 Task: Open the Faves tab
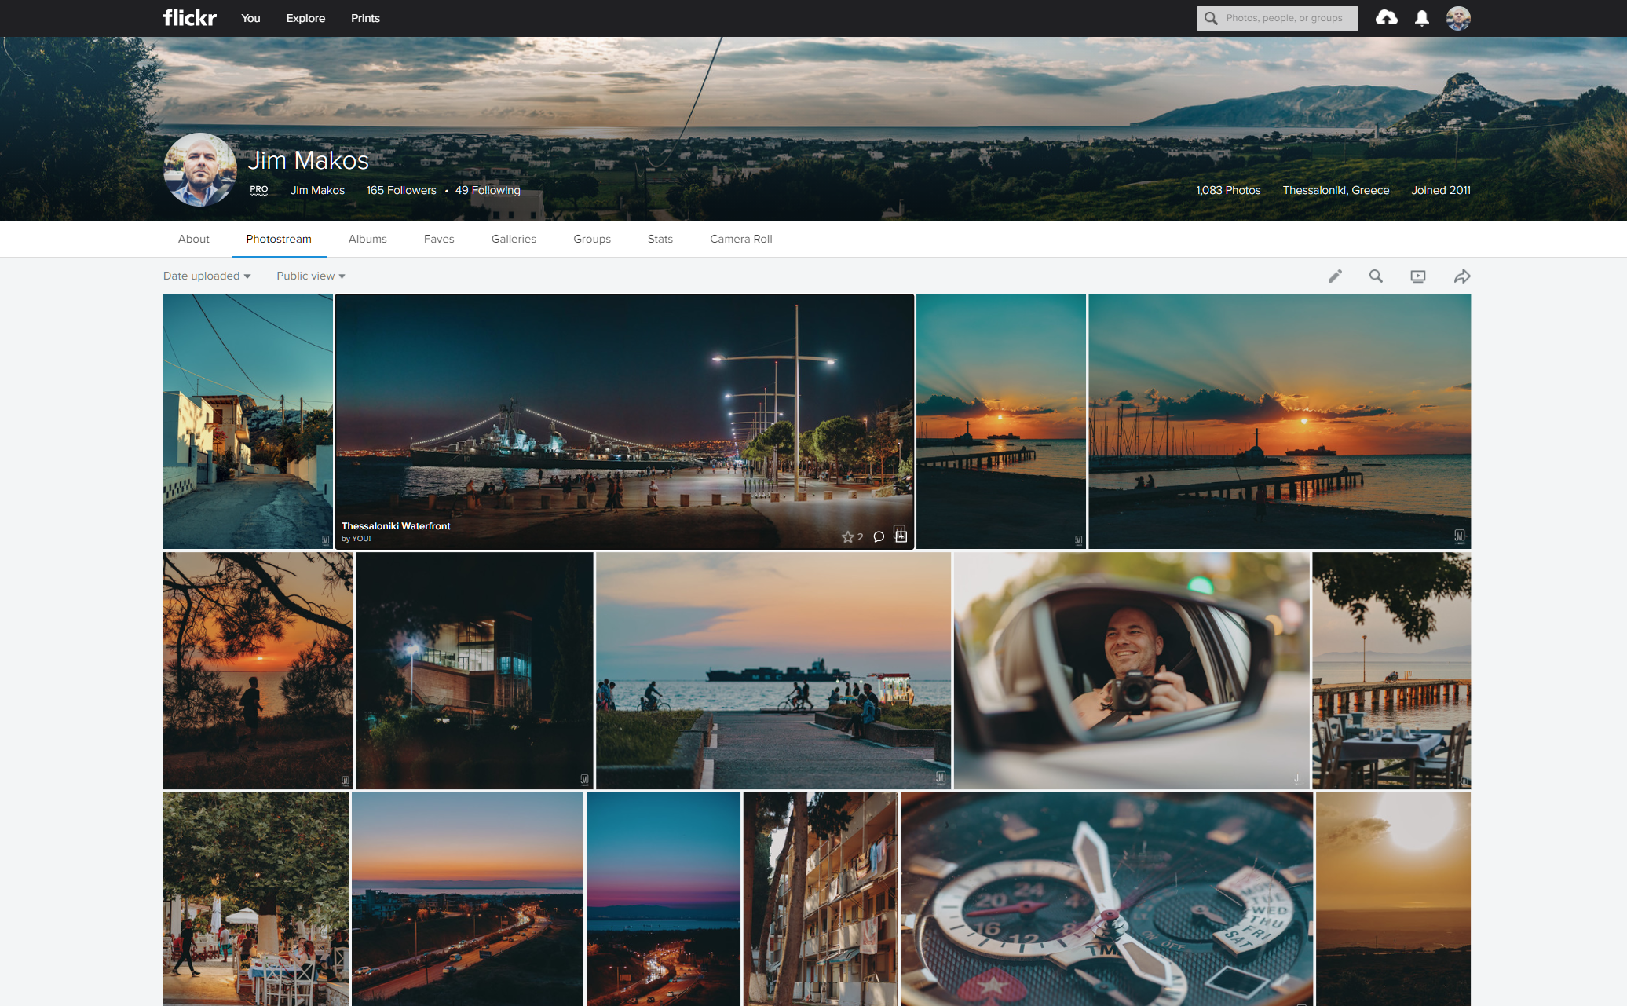pyautogui.click(x=439, y=239)
